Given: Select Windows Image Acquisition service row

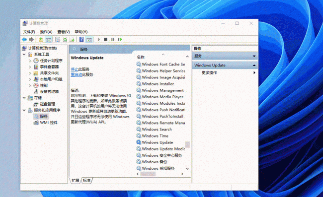Looking at the screenshot, I should (x=161, y=77).
